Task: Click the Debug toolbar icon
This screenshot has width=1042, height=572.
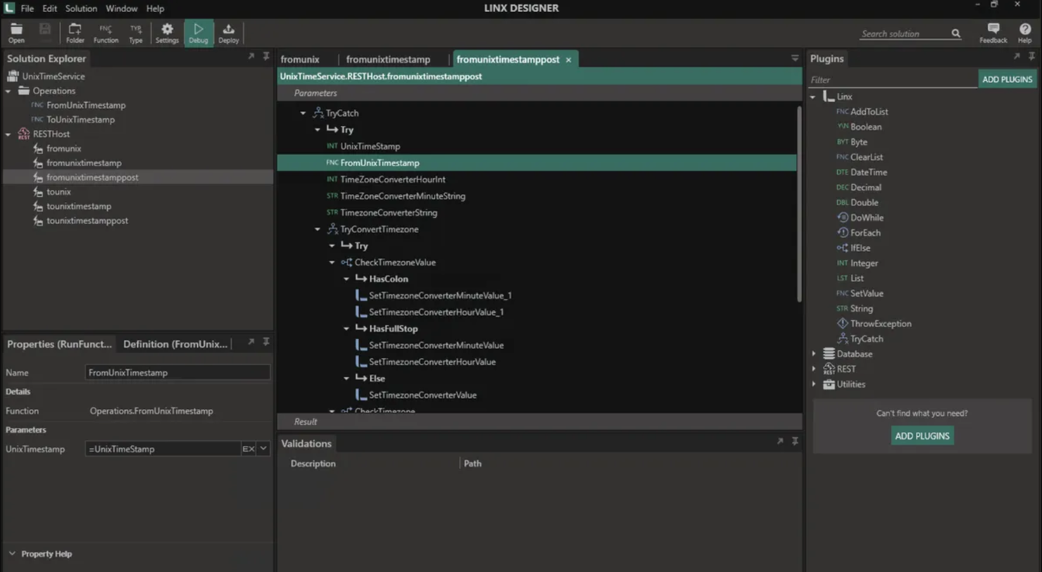Action: (x=198, y=31)
